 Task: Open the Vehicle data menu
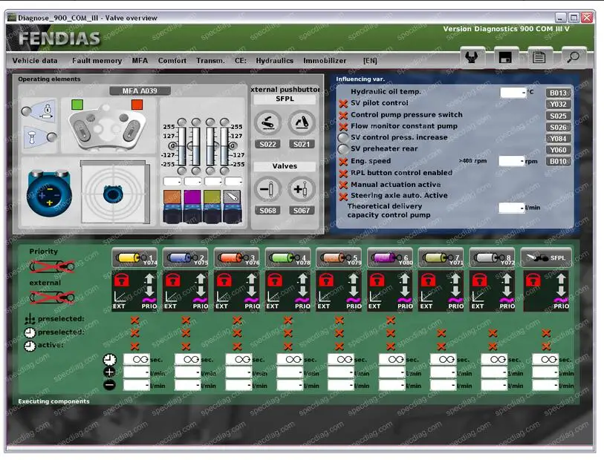(35, 60)
